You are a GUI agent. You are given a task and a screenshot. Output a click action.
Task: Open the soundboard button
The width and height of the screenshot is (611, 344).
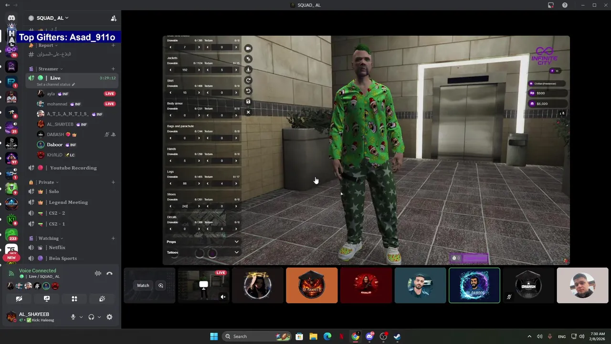pos(102,299)
